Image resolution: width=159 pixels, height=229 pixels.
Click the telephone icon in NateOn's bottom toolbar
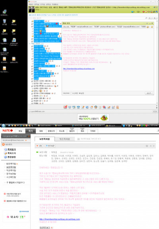point(78,107)
